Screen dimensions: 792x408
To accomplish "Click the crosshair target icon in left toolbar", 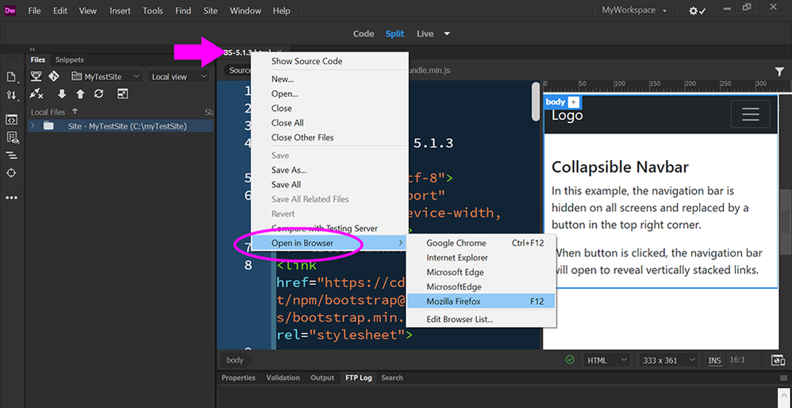I will [11, 173].
